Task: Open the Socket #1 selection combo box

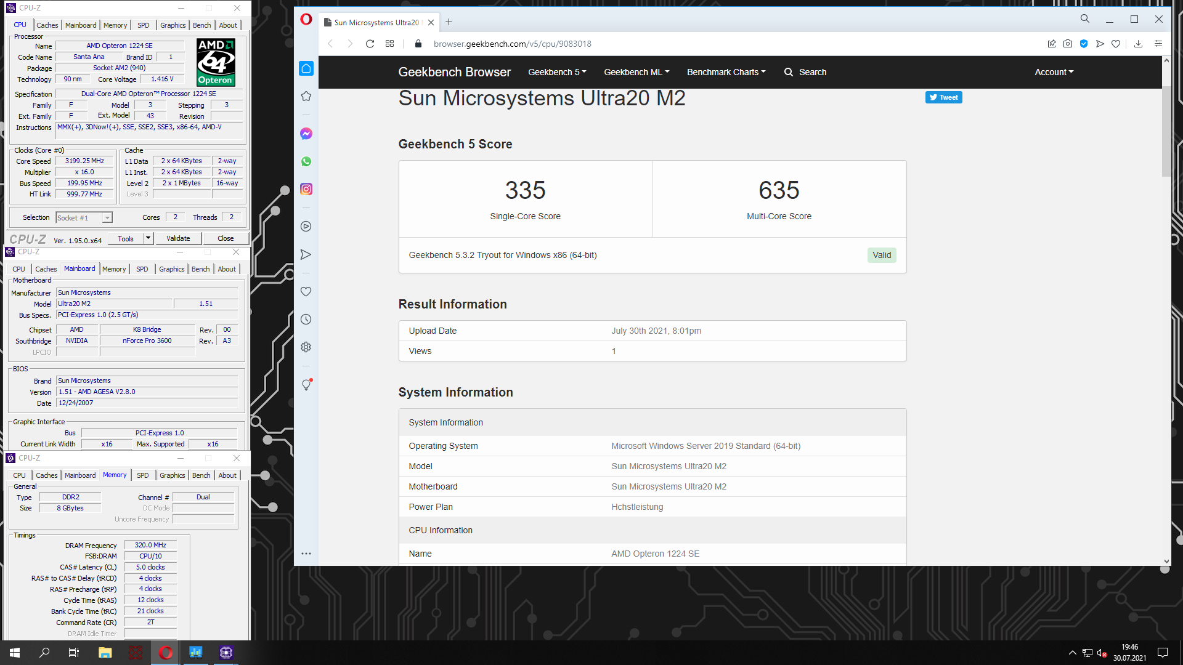Action: [84, 218]
